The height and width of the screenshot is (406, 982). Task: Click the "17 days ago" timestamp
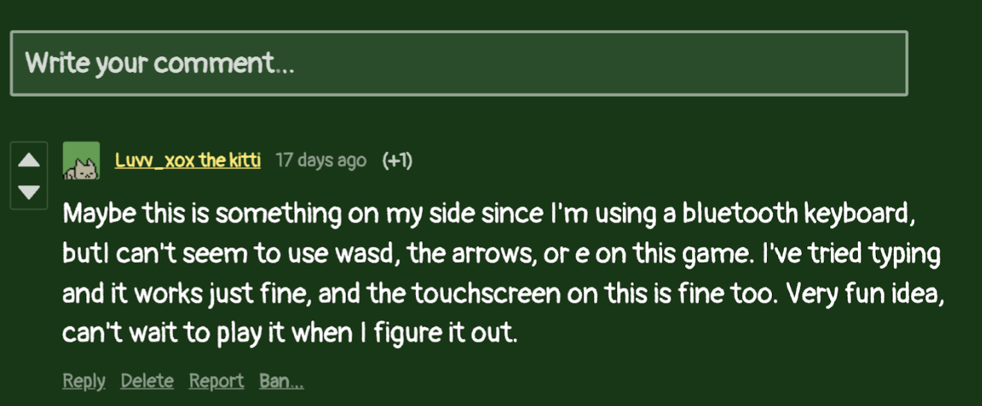[x=320, y=161]
